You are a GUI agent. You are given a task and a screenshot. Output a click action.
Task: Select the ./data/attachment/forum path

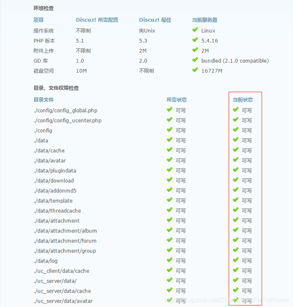point(65,241)
